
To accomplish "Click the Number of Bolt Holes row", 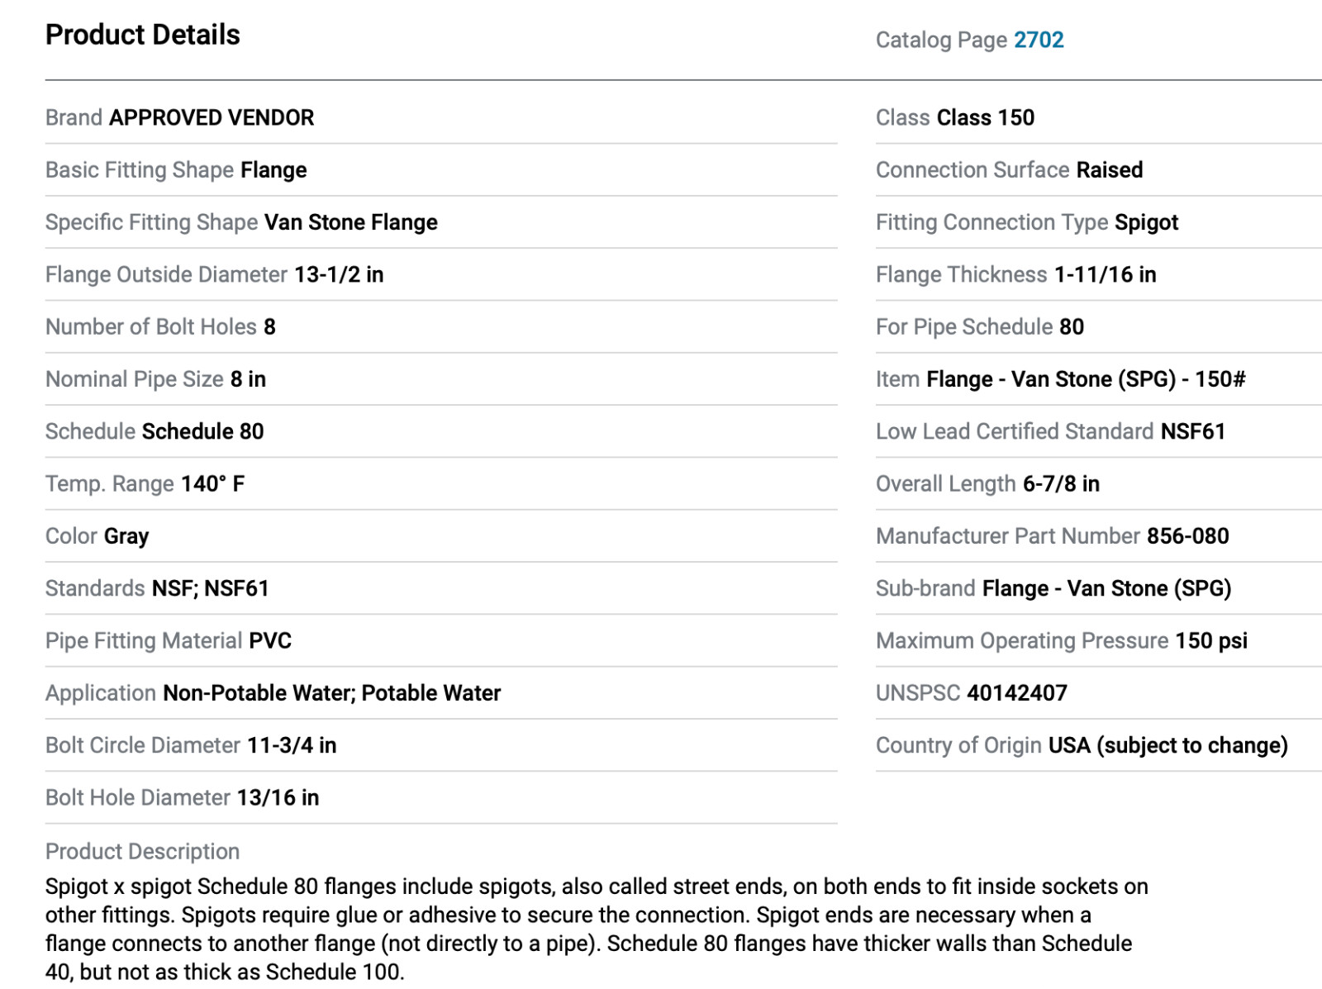I will (441, 327).
